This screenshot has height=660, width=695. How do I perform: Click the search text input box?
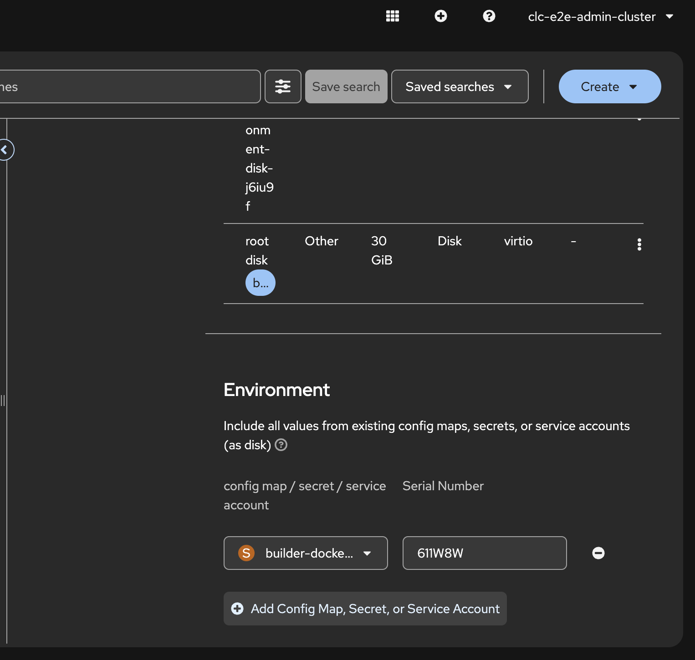pyautogui.click(x=128, y=86)
